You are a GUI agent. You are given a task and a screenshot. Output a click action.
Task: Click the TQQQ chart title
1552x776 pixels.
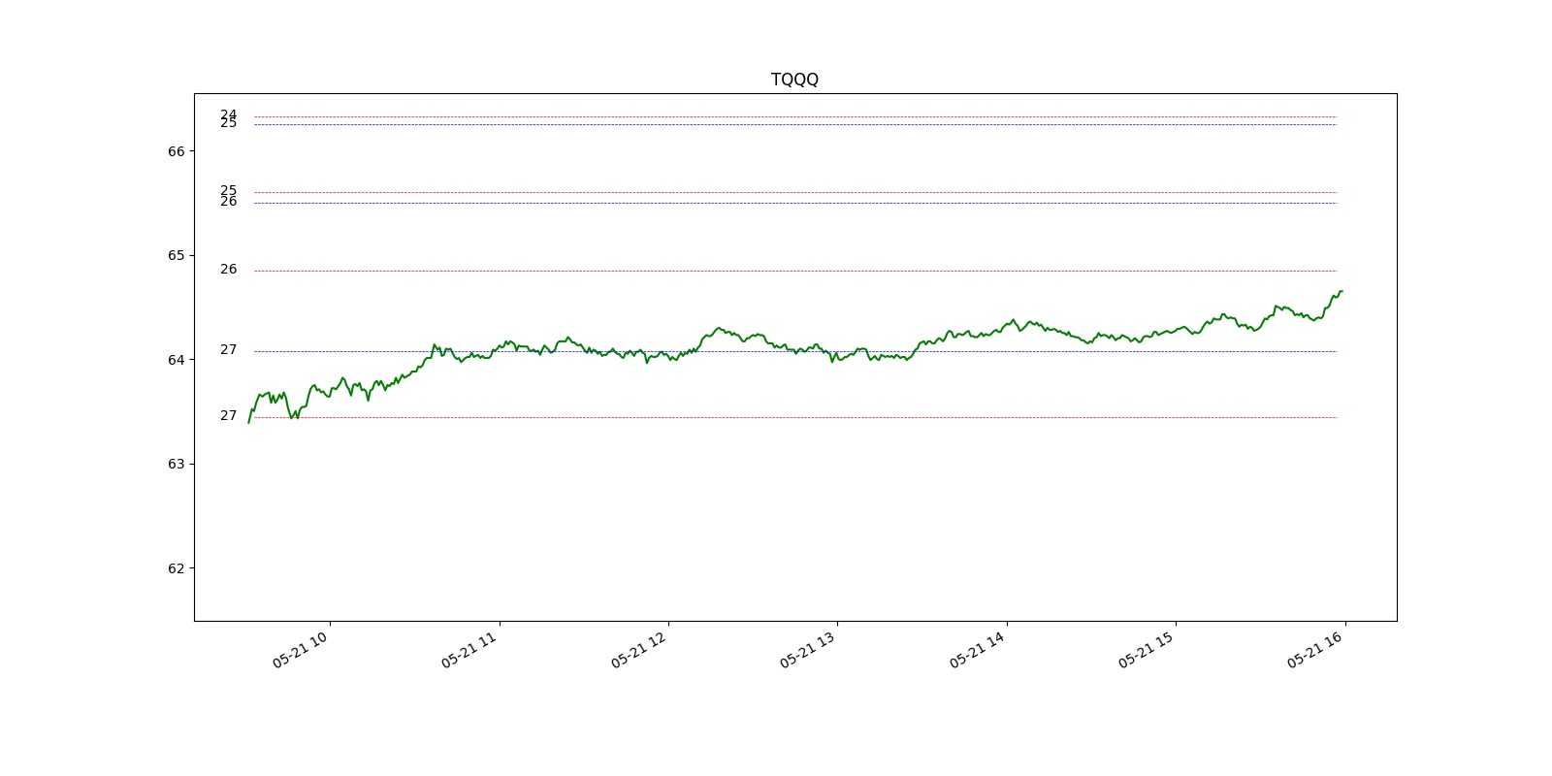(x=794, y=80)
